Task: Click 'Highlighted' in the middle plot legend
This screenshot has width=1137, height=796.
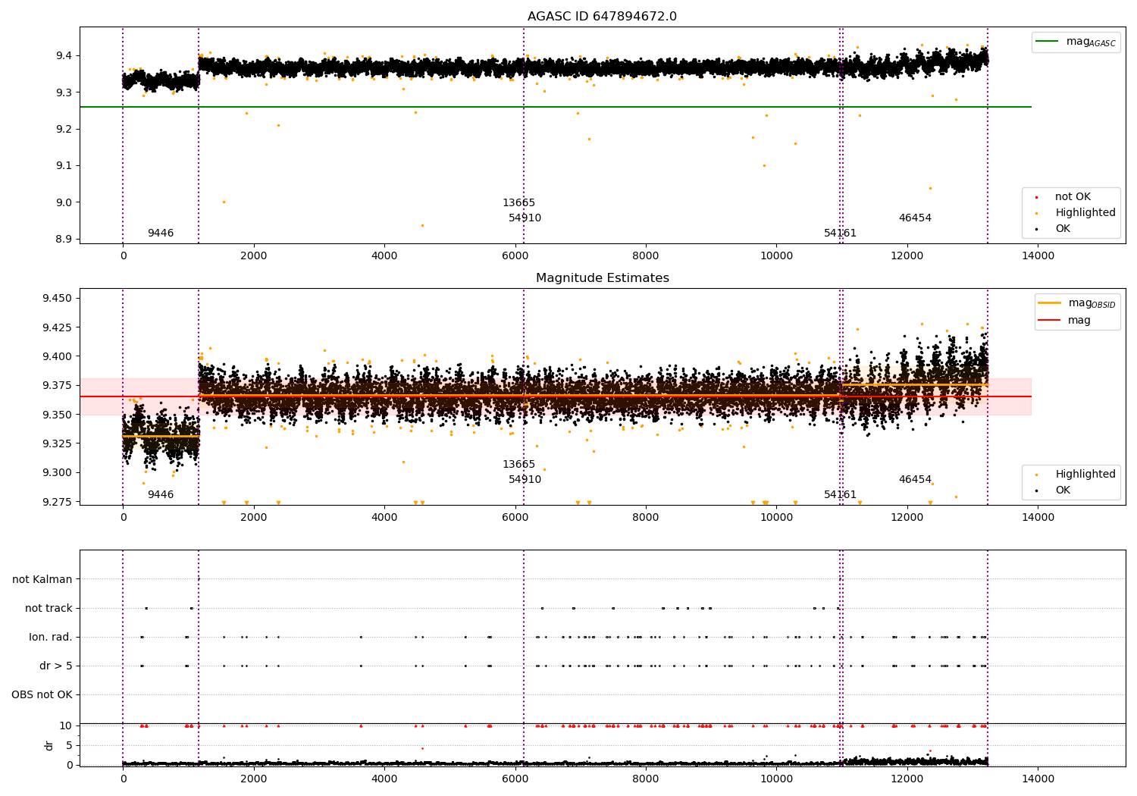Action: [1085, 475]
